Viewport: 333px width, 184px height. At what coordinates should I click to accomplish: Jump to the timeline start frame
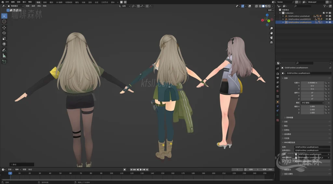[131, 170]
